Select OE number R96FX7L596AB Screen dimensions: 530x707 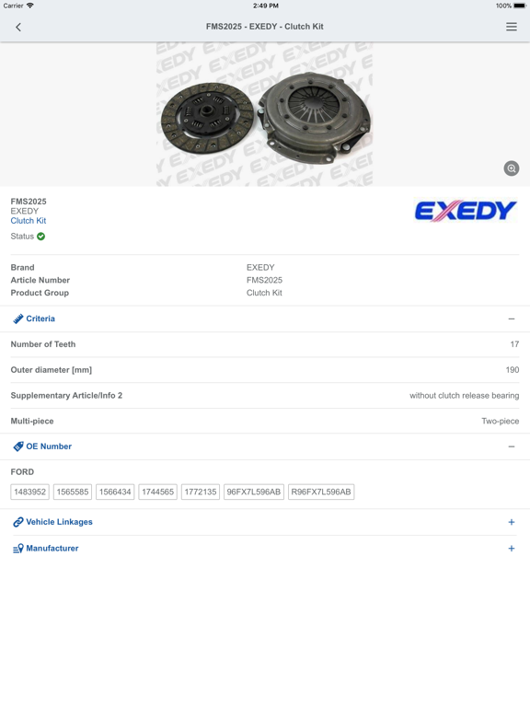[321, 492]
